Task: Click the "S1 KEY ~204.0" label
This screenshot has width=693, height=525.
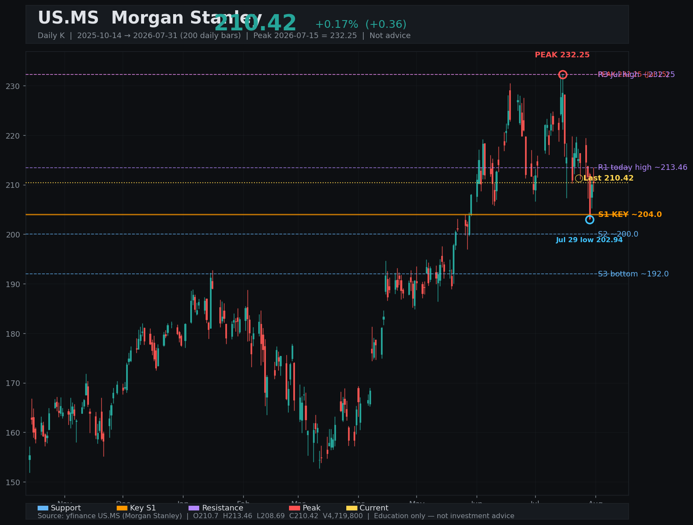Action: (630, 214)
